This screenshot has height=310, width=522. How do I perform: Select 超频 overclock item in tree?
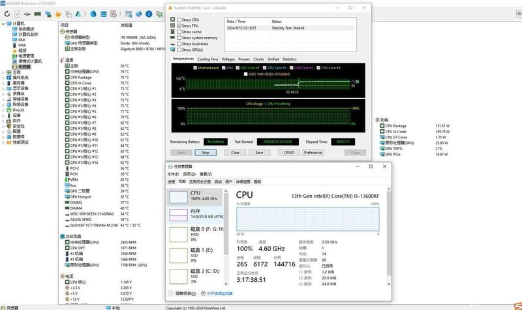[x=22, y=50]
